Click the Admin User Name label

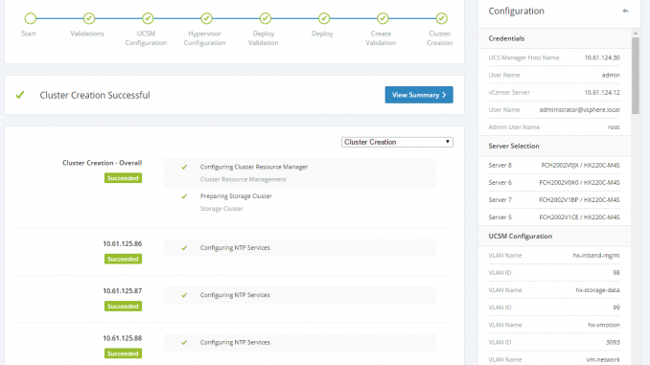[514, 127]
